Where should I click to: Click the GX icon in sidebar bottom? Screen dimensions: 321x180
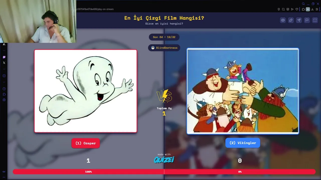4,172
